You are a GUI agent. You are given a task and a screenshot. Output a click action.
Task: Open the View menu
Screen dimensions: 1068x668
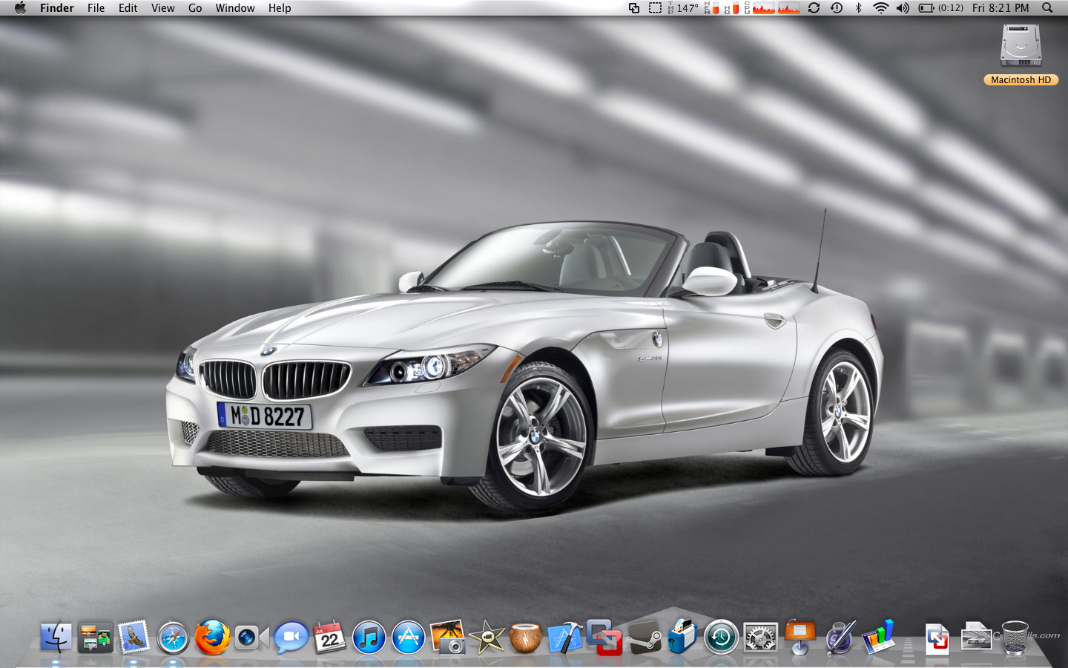coord(163,8)
